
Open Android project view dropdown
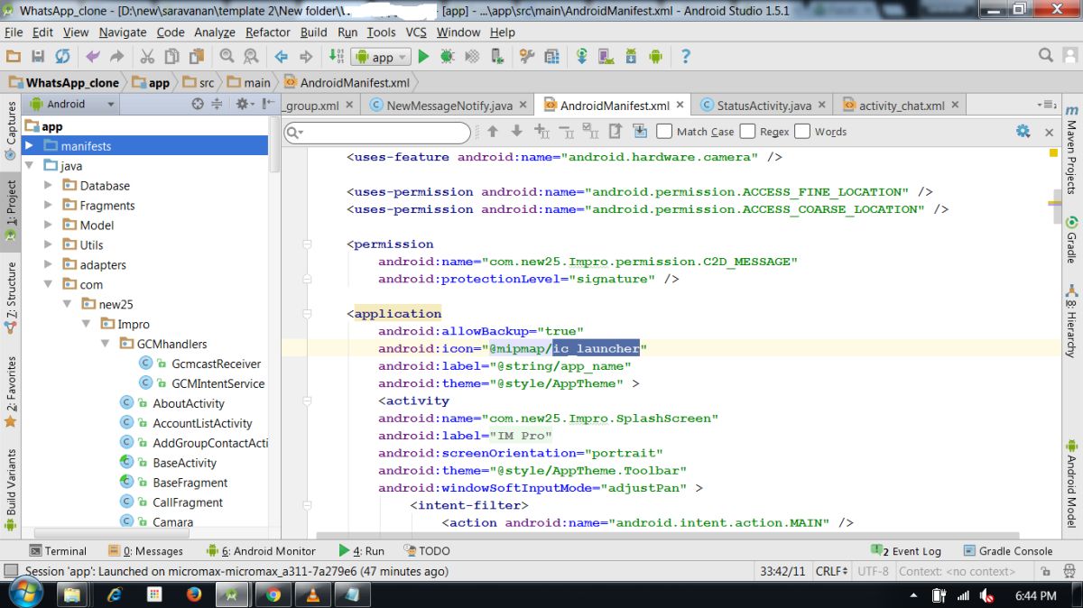pyautogui.click(x=72, y=104)
